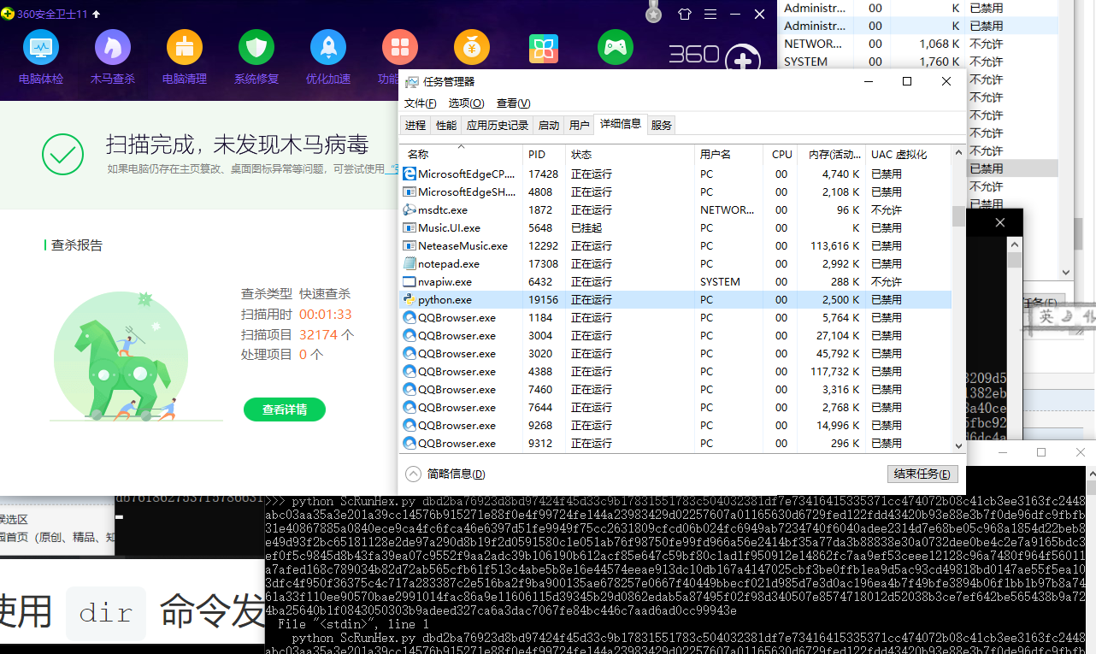Click the QQBrowser icon for PID 4388
This screenshot has width=1096, height=654.
(410, 372)
